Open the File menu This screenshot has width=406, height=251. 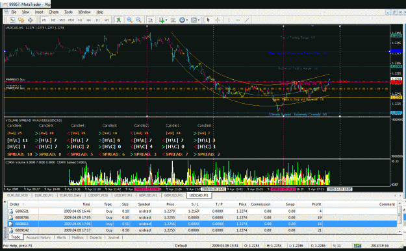[x=14, y=12]
